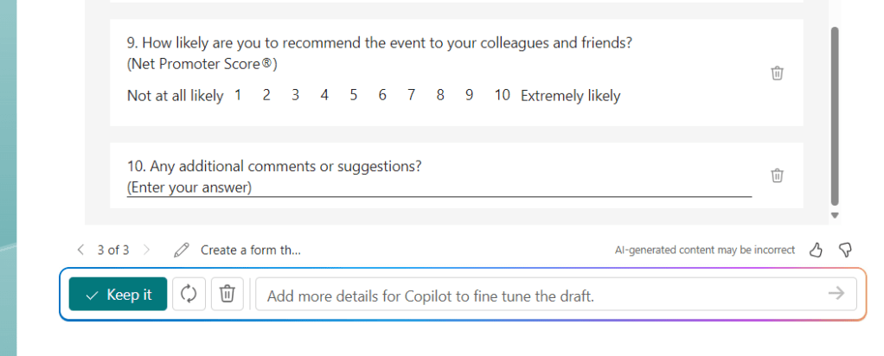Open the "Create a form th..." prompt text
Viewport: 884px width, 356px height.
(251, 250)
